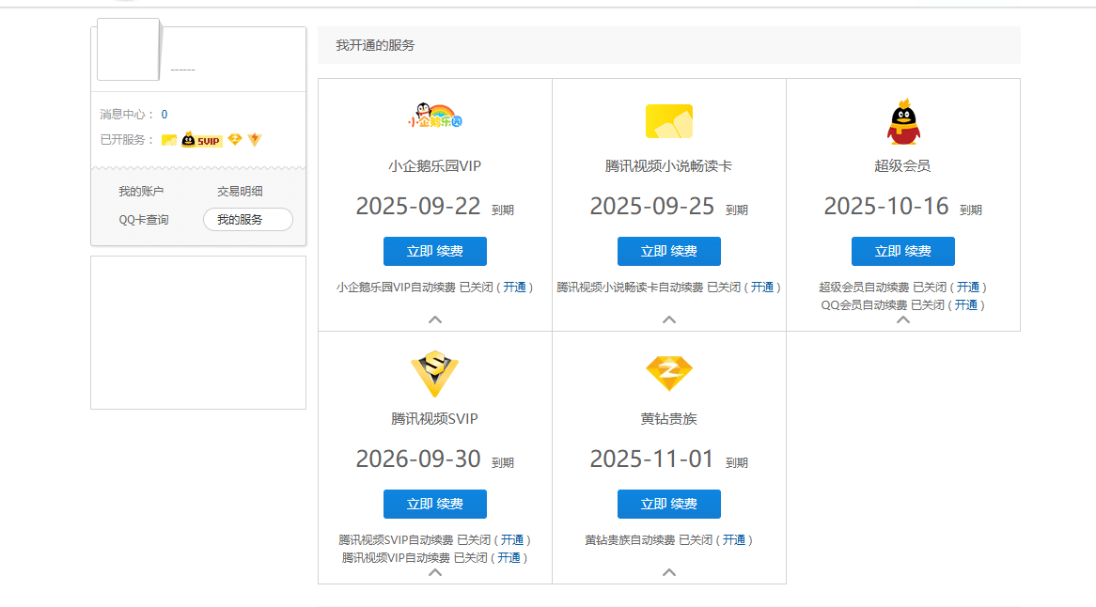Open 交易明细 section
The image size is (1096, 607).
click(x=240, y=192)
